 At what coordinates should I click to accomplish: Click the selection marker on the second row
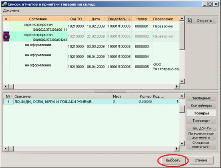click(x=6, y=37)
